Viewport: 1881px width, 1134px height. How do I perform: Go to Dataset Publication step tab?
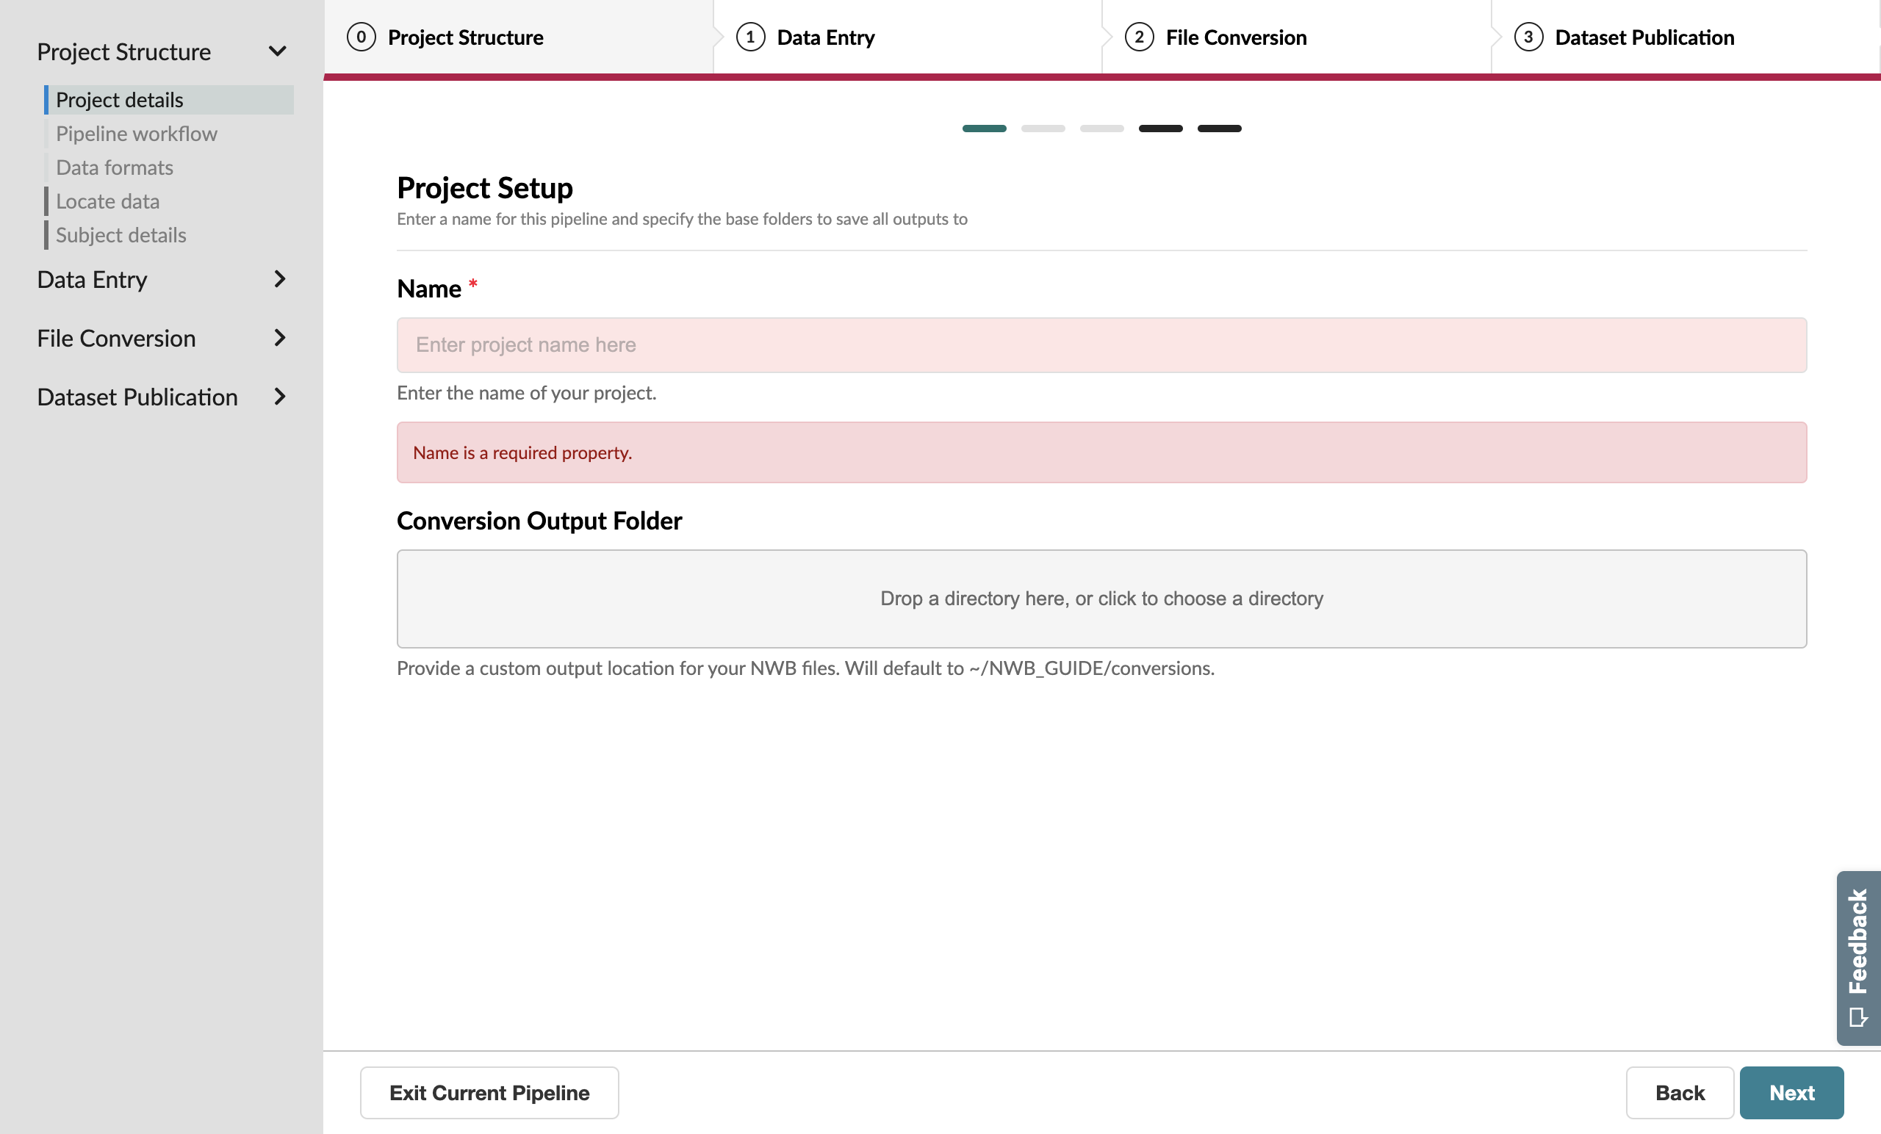(1686, 37)
